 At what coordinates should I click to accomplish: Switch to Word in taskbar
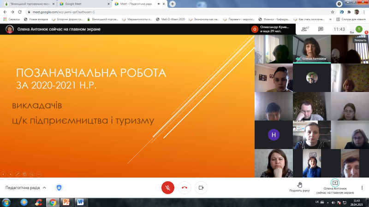(x=80, y=202)
